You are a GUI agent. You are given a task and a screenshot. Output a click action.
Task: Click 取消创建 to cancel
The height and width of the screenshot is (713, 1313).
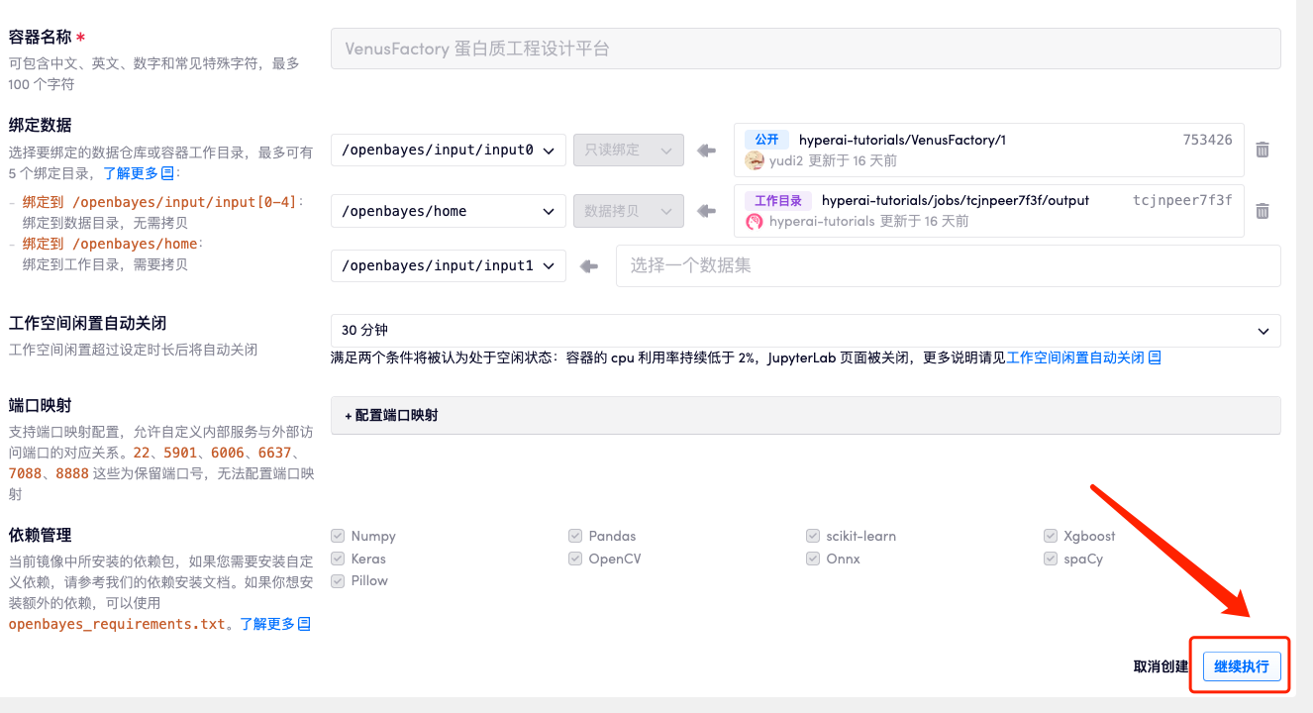tap(1161, 666)
